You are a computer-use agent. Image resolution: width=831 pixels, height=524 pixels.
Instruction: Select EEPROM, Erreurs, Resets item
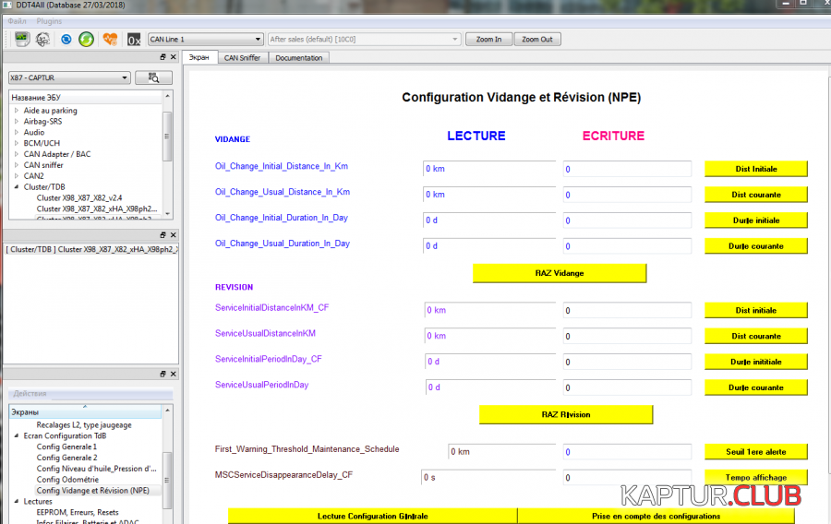(78, 512)
